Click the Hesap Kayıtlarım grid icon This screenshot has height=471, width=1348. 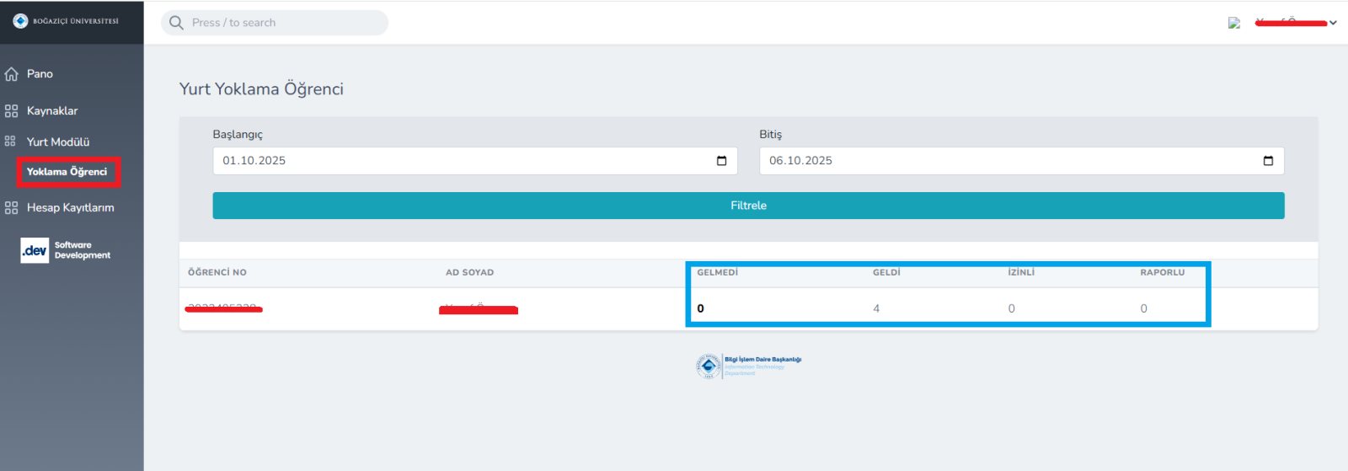(12, 208)
